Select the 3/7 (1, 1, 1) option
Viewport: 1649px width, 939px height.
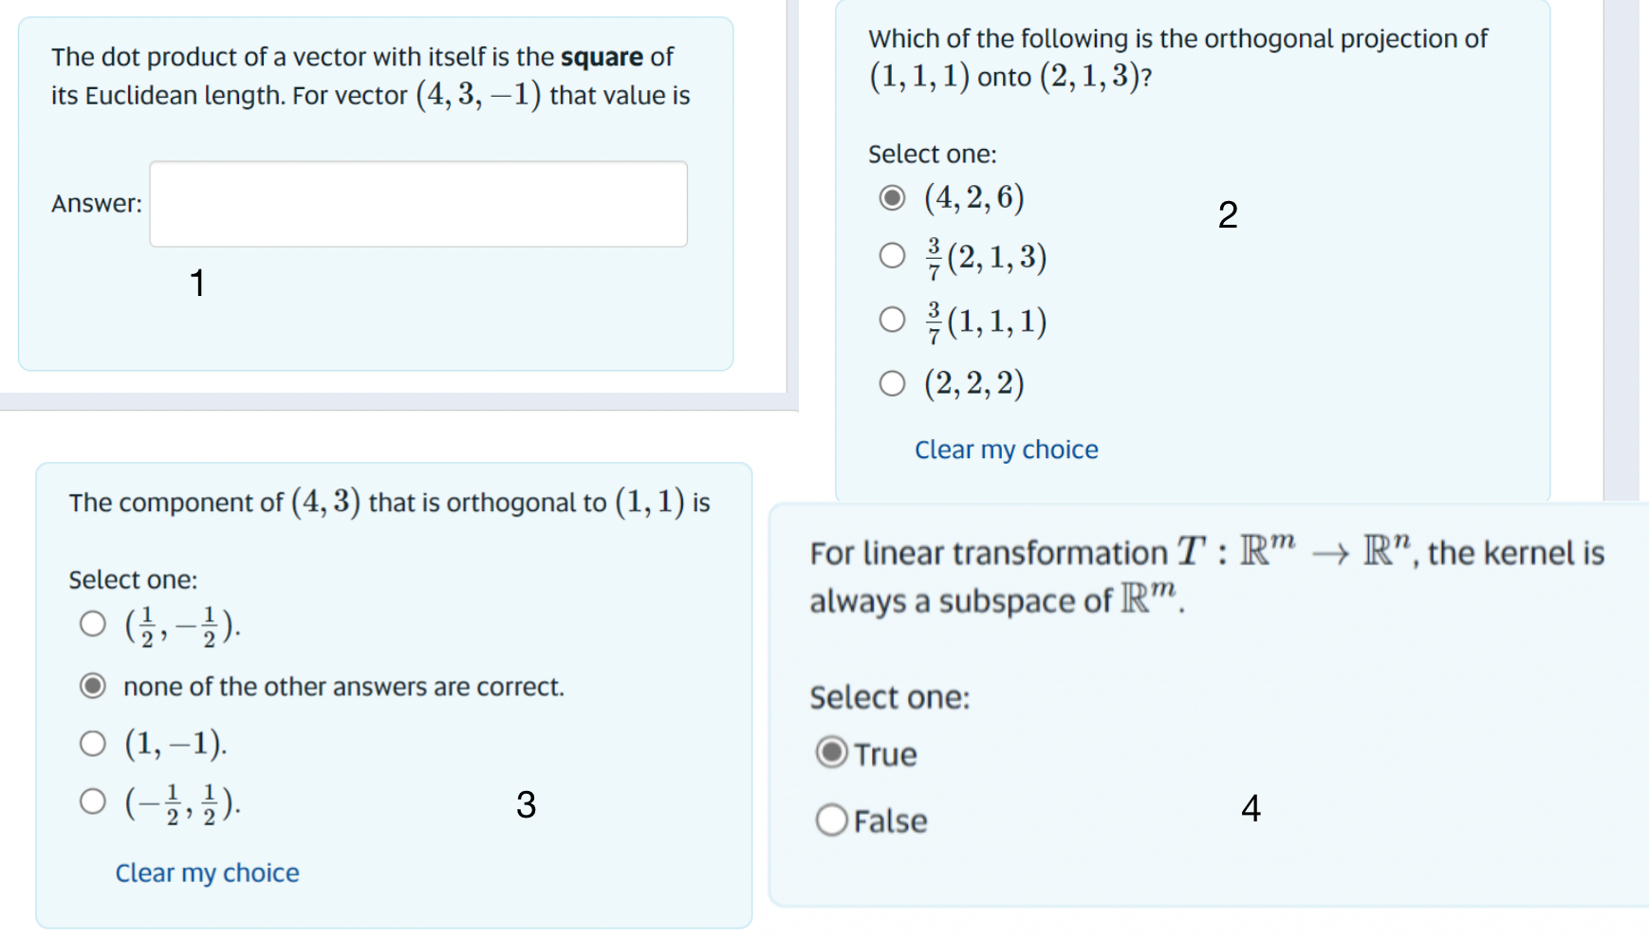click(892, 320)
